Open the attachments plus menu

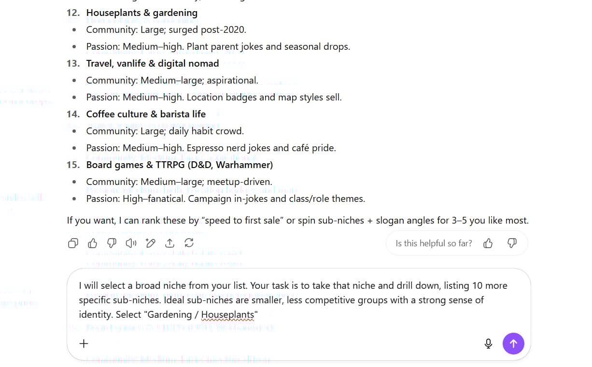coord(84,343)
